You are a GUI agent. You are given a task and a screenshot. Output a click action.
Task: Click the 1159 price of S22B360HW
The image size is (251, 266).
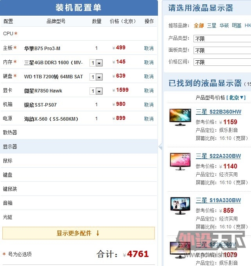230,122
